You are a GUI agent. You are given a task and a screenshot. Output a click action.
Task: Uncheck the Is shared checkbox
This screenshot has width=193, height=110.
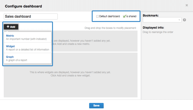point(124,16)
